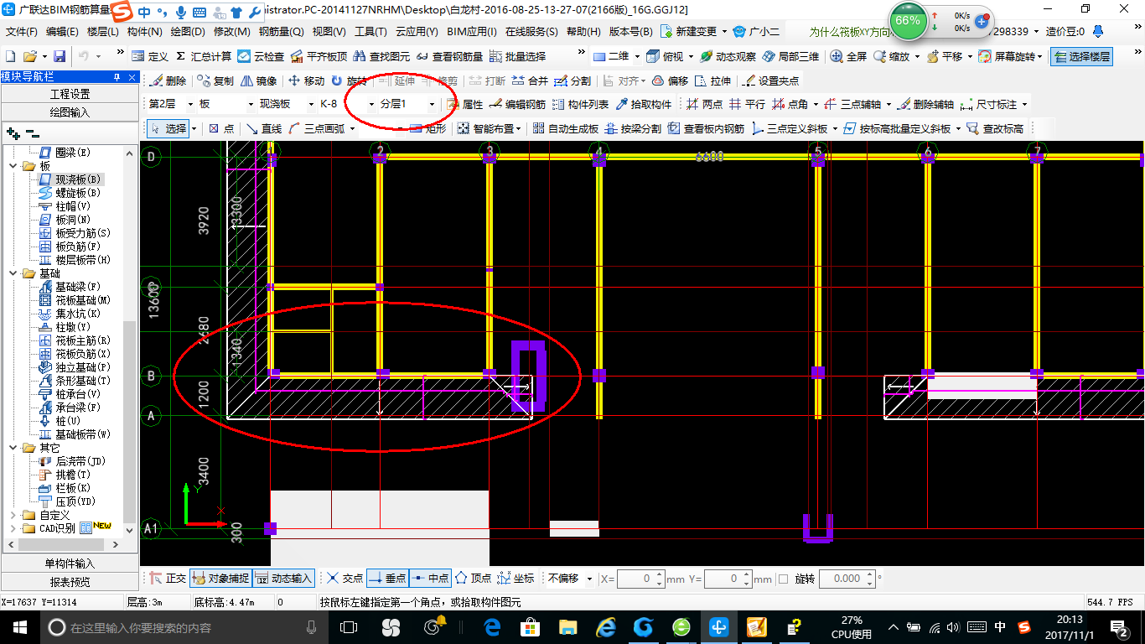Screen dimensions: 1145x644
Task: Collapse the 基础 tree folder
Action: pos(13,273)
